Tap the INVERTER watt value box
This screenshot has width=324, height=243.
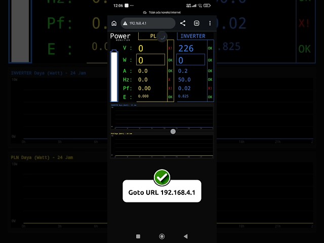pyautogui.click(x=190, y=60)
